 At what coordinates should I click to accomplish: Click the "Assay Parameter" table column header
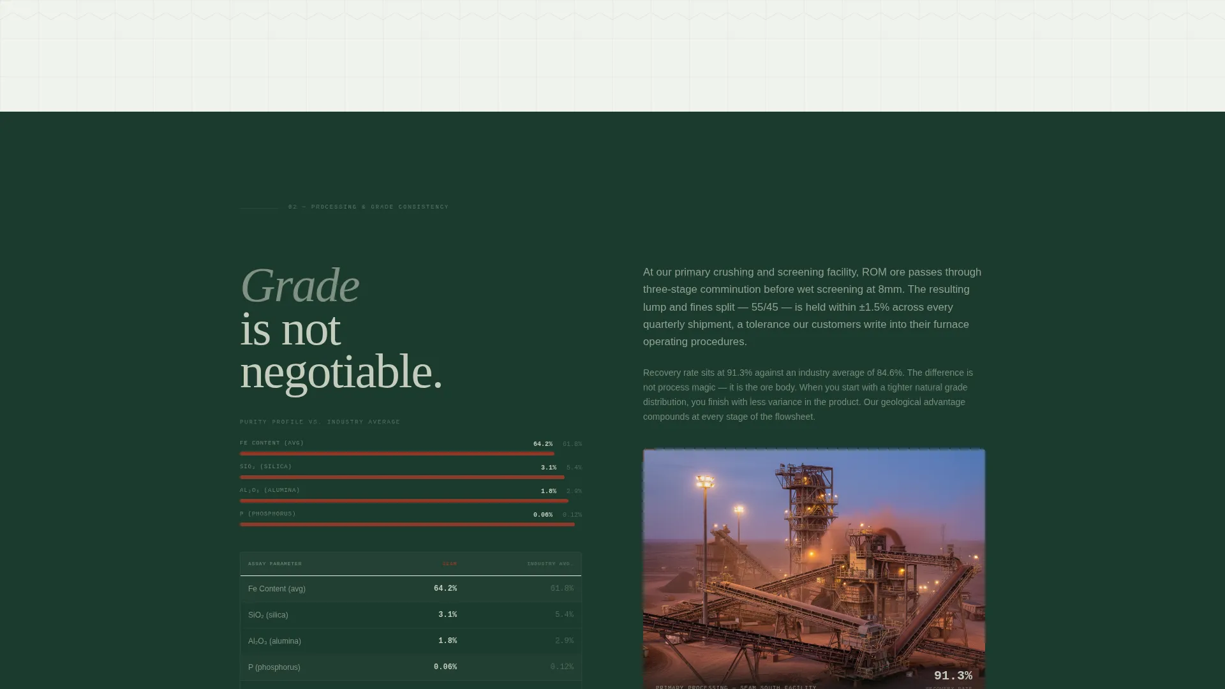(x=275, y=564)
